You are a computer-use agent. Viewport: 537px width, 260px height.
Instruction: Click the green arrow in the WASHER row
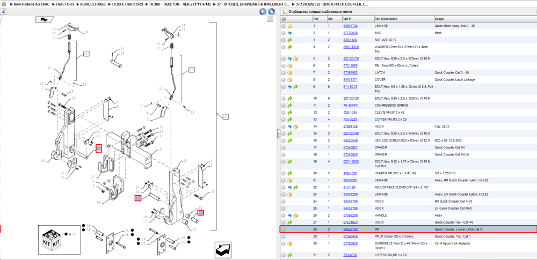pos(290,47)
